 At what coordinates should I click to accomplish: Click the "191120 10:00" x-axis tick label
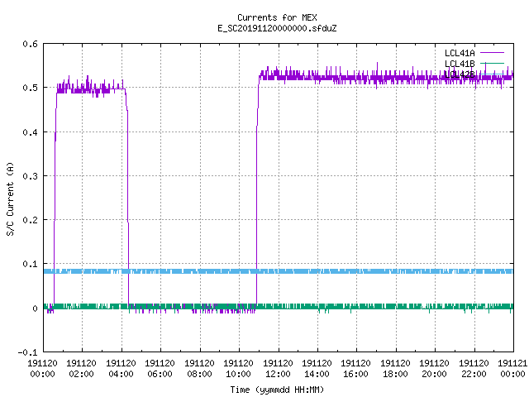[238, 369]
